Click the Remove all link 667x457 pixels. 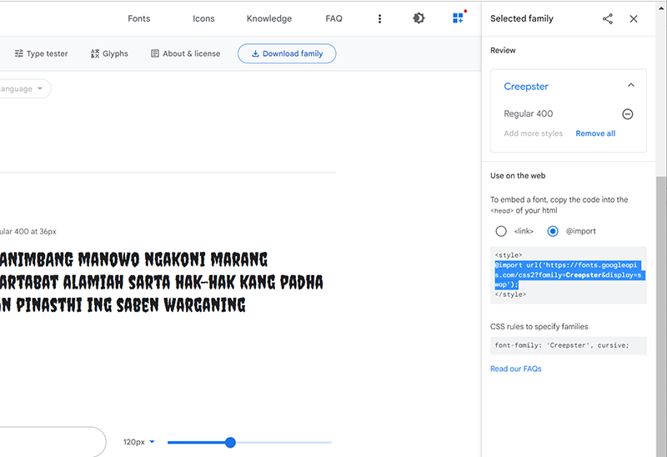(x=595, y=133)
